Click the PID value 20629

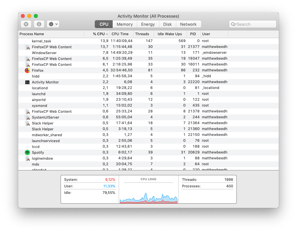(193, 152)
